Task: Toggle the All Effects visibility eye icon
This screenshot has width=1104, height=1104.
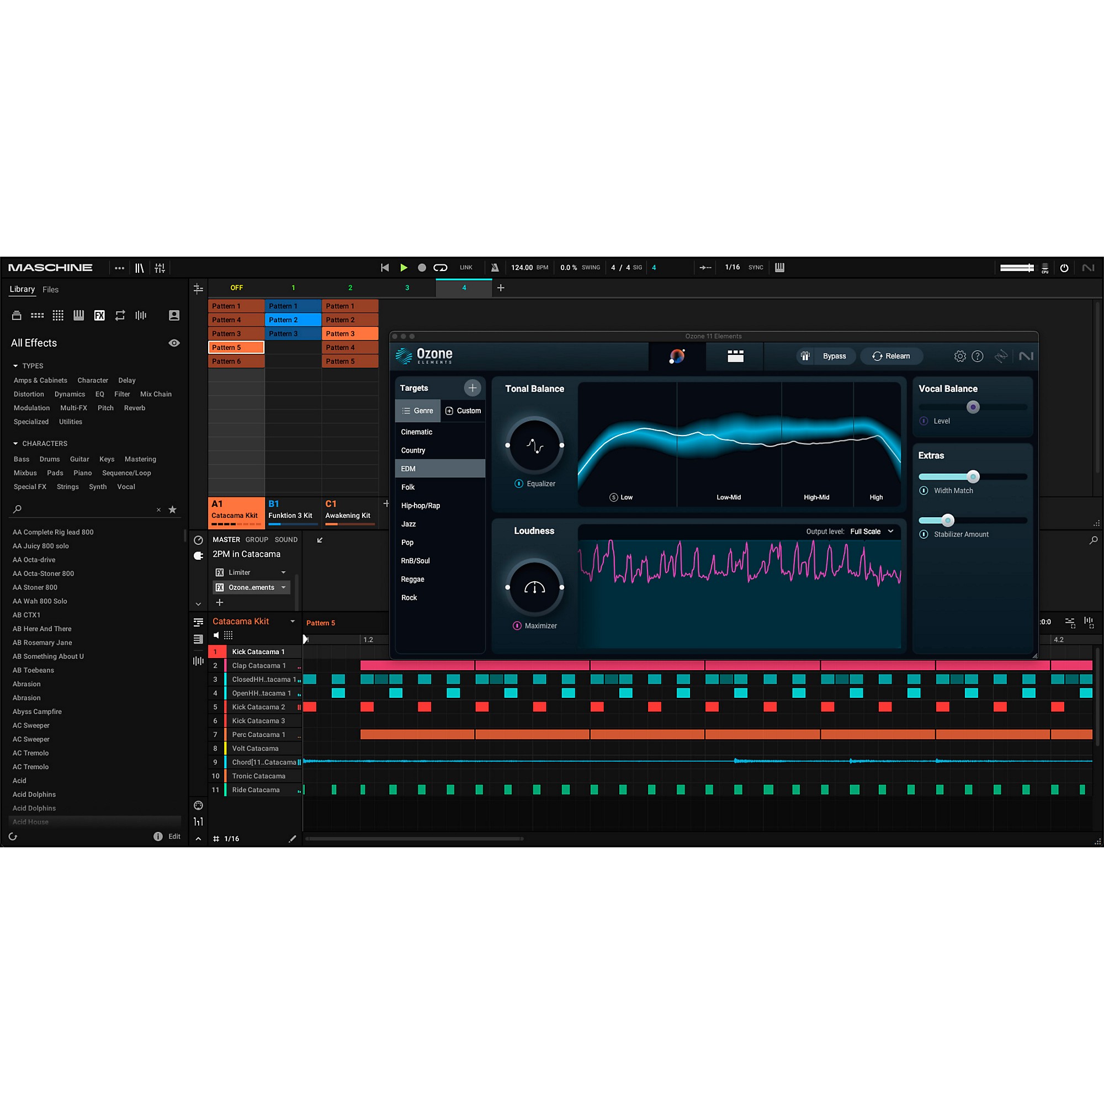Action: pyautogui.click(x=174, y=343)
